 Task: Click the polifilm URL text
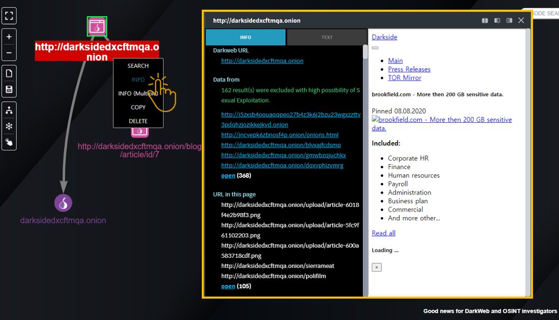tap(274, 276)
